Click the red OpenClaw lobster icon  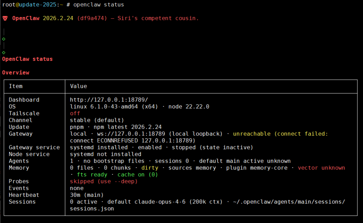(5, 18)
